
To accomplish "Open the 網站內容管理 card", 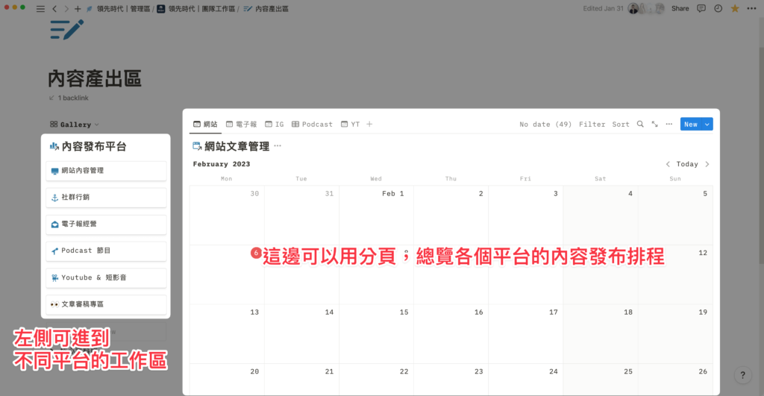I will click(106, 171).
